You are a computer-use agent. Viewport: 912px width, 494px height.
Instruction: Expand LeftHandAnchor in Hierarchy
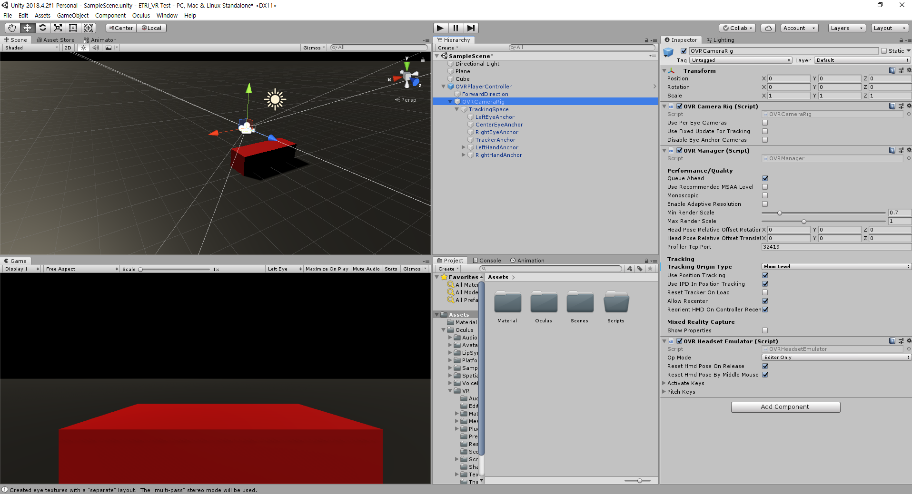tap(464, 147)
